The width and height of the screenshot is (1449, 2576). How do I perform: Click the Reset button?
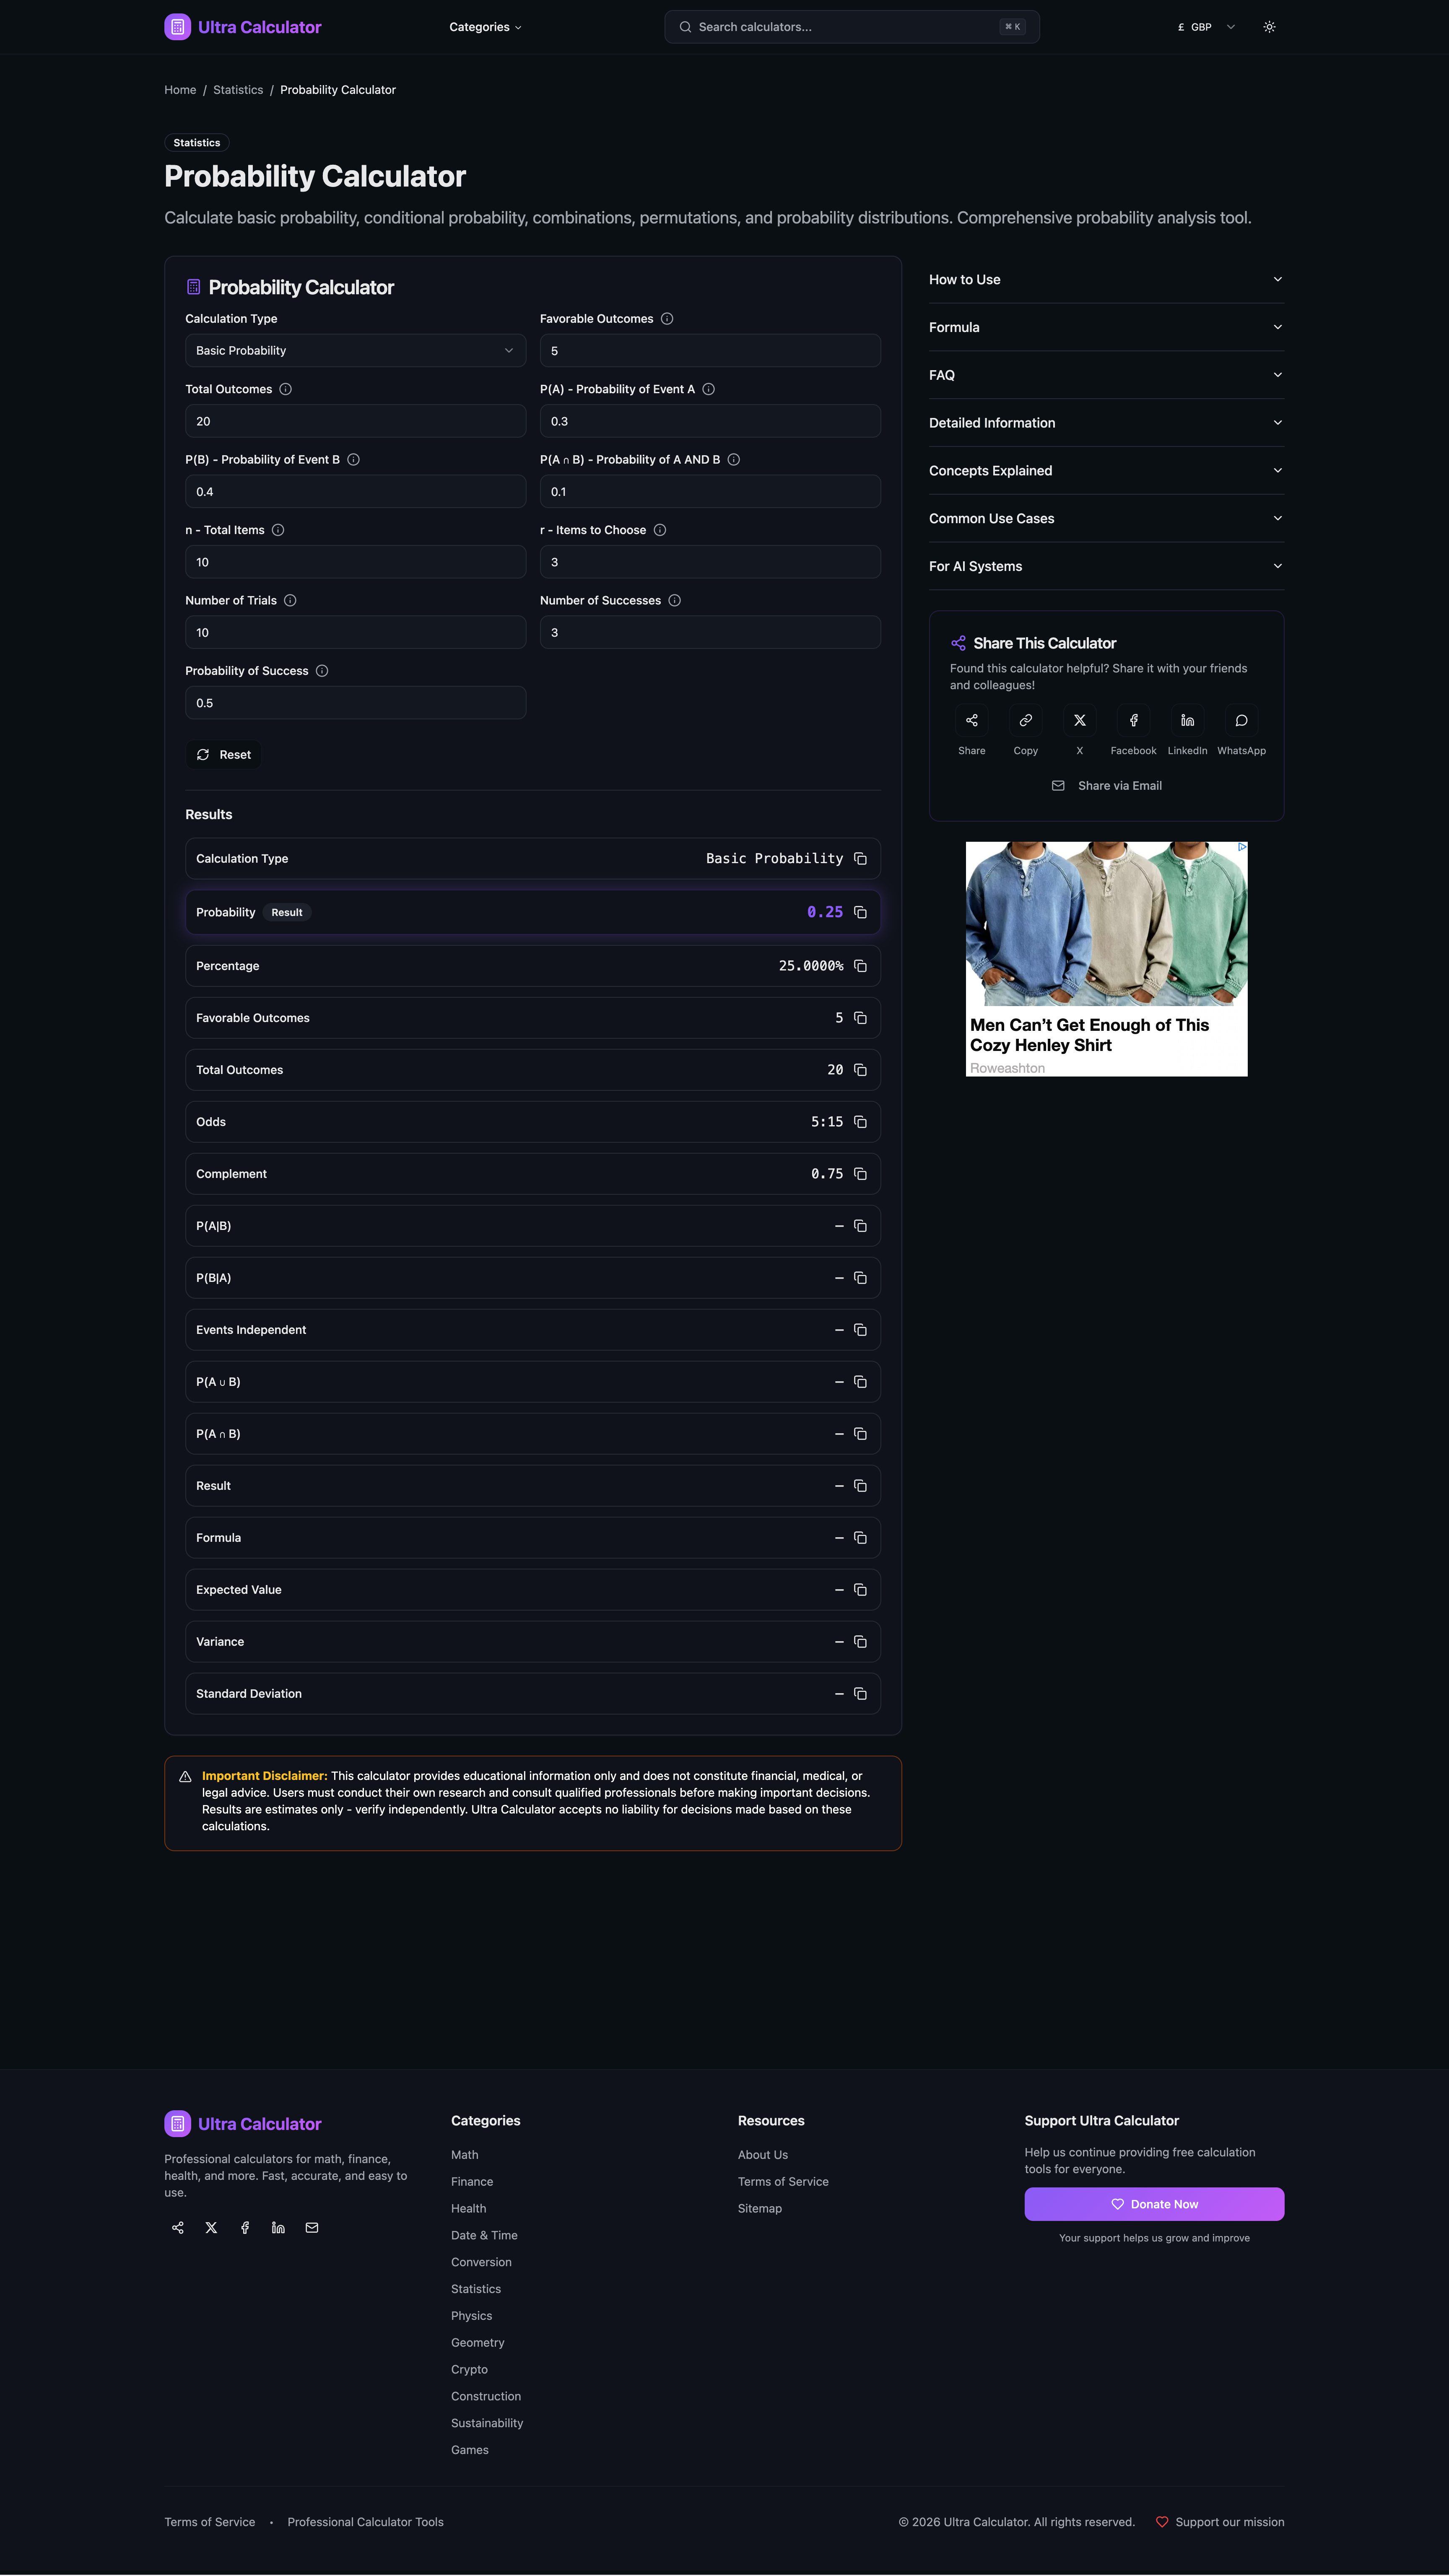coord(223,754)
